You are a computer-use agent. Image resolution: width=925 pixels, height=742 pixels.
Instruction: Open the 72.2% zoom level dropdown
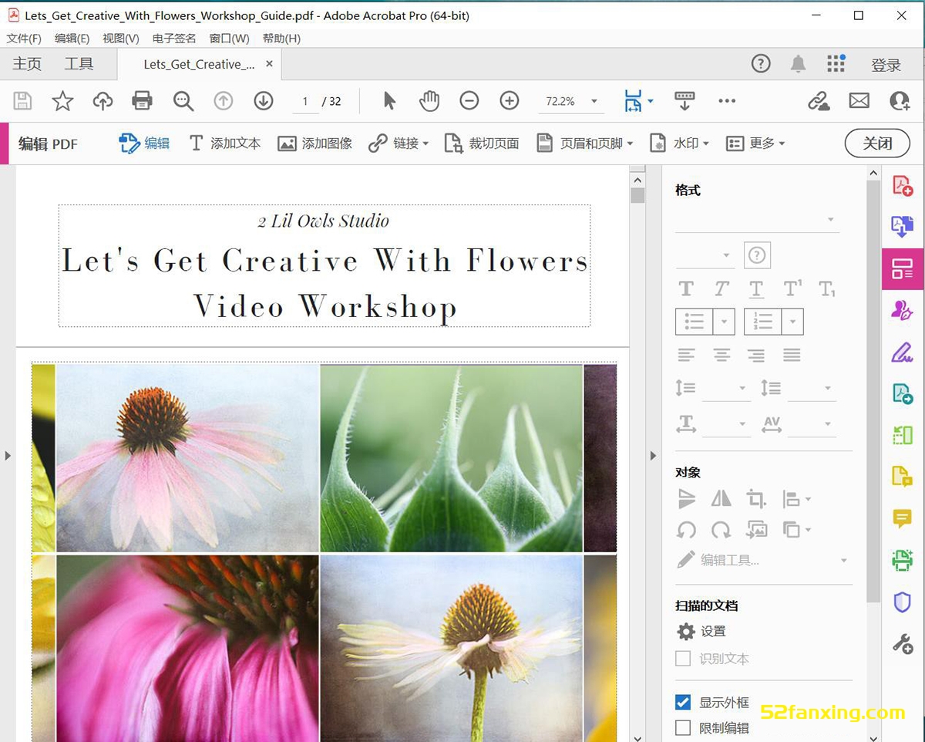(594, 101)
